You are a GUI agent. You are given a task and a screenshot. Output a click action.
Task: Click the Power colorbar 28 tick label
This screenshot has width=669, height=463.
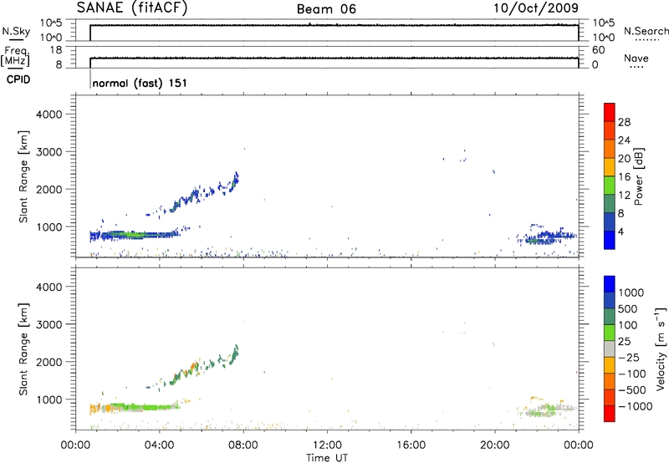[x=624, y=122]
